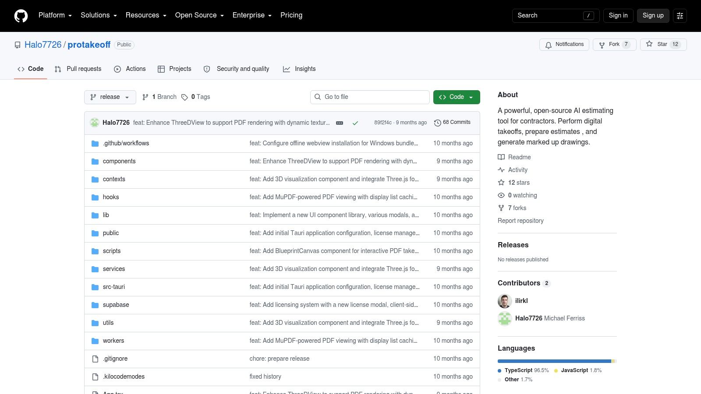Open the src-tauri folder
The width and height of the screenshot is (701, 394).
tap(114, 287)
